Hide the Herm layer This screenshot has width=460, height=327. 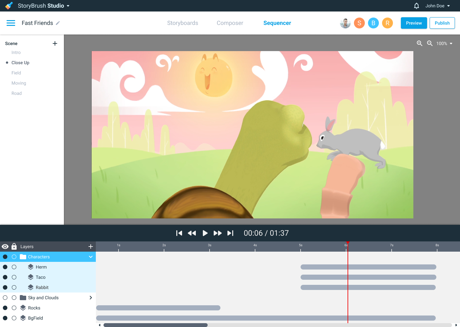tap(5, 267)
